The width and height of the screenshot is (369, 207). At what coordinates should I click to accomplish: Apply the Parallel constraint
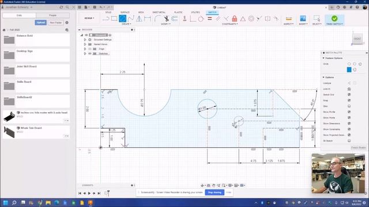[218, 18]
